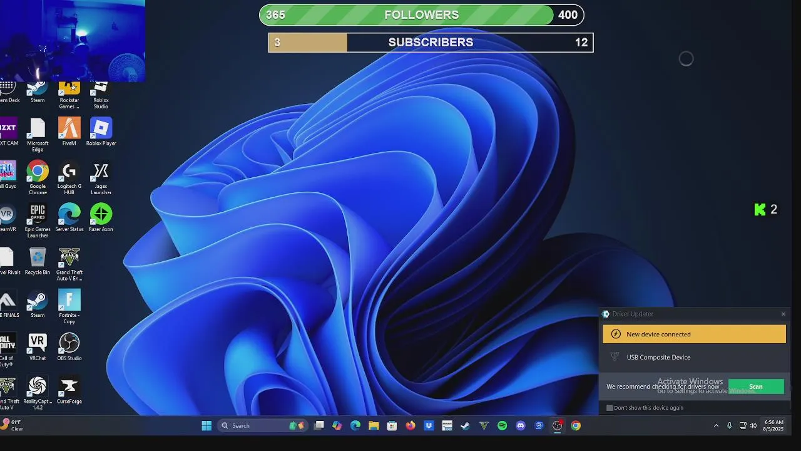Open Server Status desktop shortcut
Viewport: 801px width, 451px height.
(x=69, y=218)
